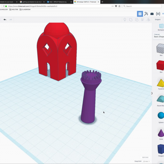Close the Mail browser tab
Viewport: 164px width, 164px height.
[x=71, y=2]
